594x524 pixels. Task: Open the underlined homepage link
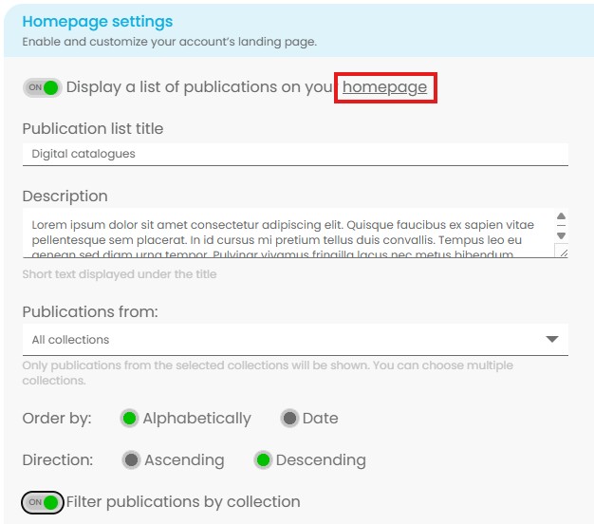[385, 87]
